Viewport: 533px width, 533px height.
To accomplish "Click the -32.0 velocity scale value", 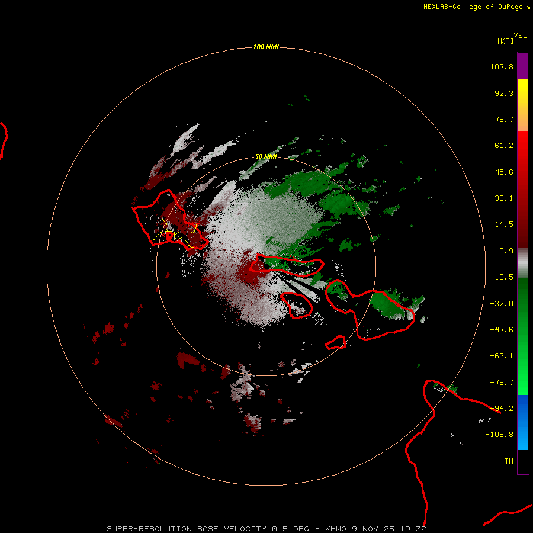I will point(502,304).
